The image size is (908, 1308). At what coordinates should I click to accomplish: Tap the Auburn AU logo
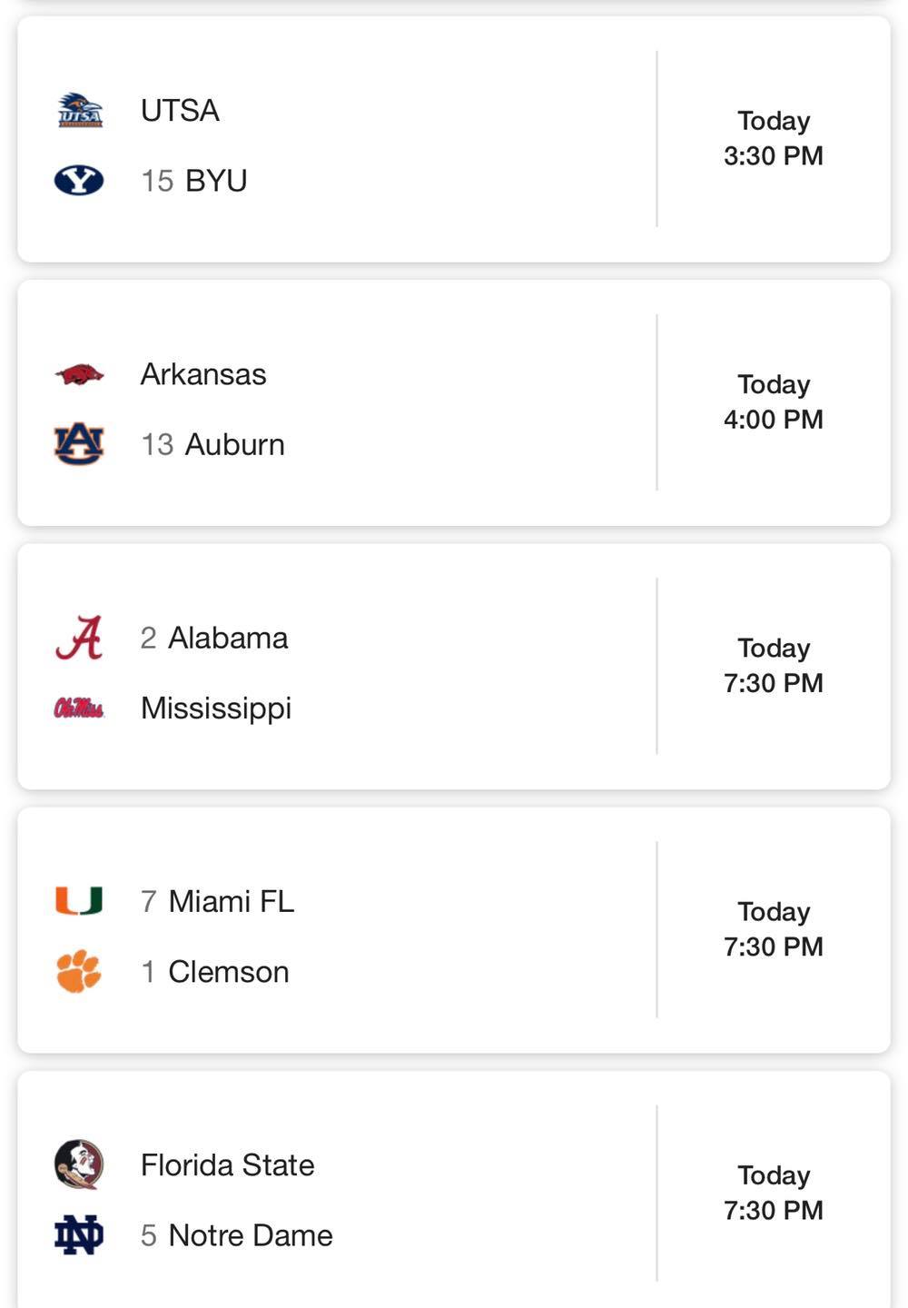[79, 444]
